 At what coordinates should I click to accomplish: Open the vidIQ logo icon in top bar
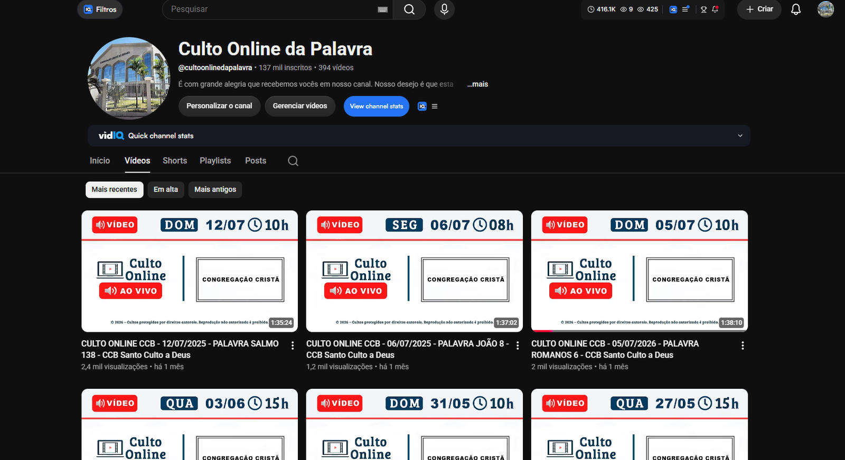coord(673,9)
